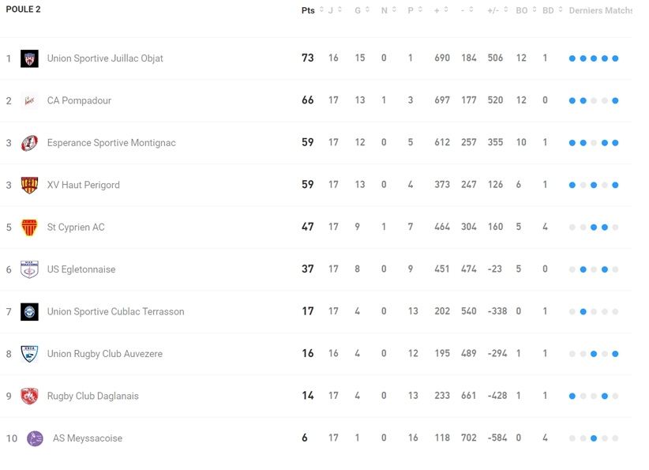Click the first match dot for Rugby Club Daglanais
This screenshot has height=470, width=649.
tap(572, 396)
